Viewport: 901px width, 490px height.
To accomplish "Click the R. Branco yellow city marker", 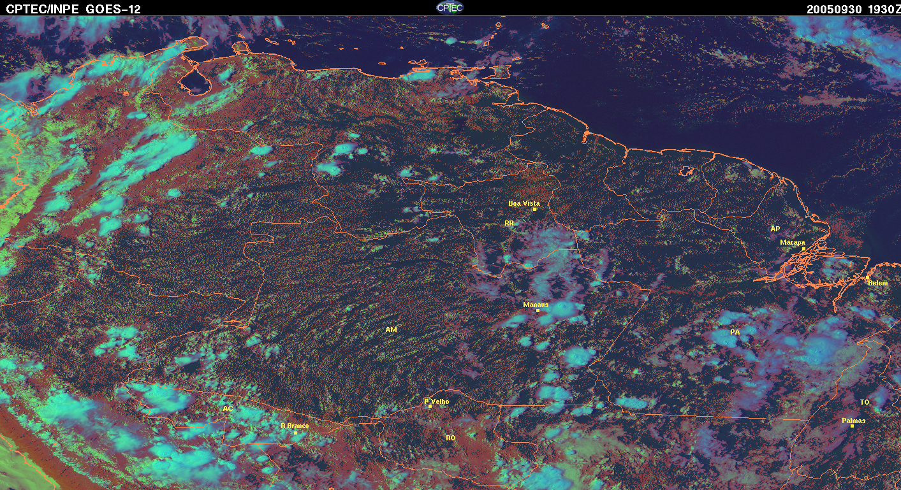I will (x=295, y=433).
